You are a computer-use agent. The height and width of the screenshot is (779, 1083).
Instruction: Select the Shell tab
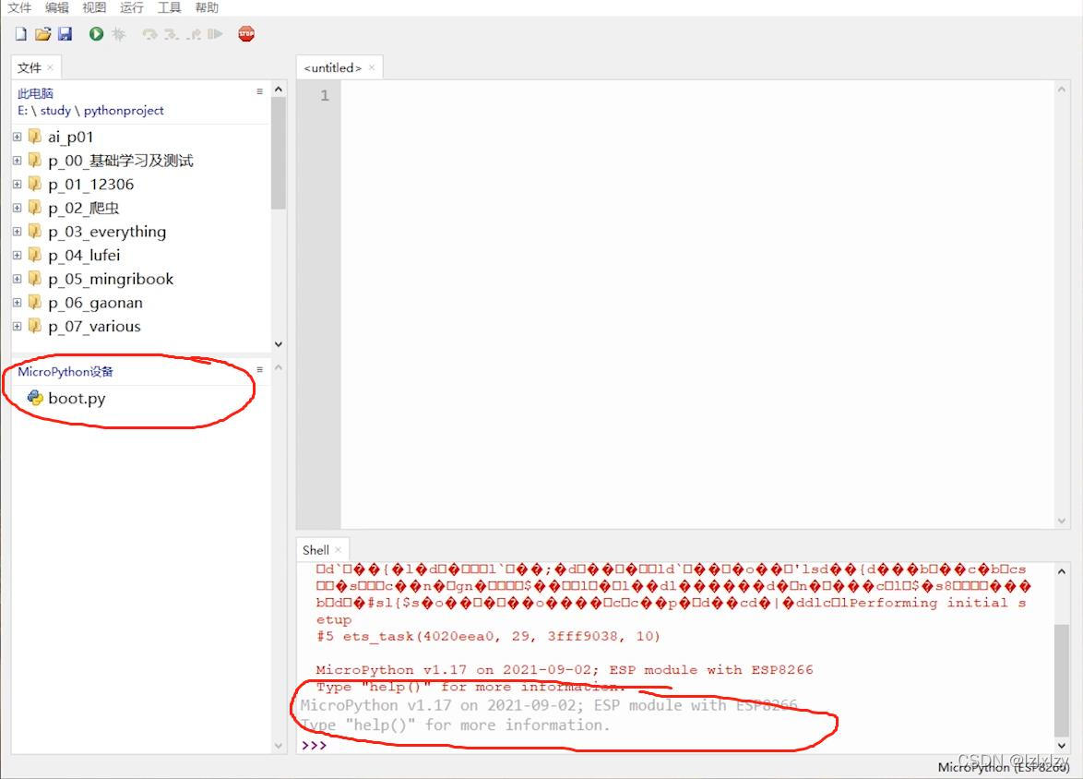click(x=315, y=550)
